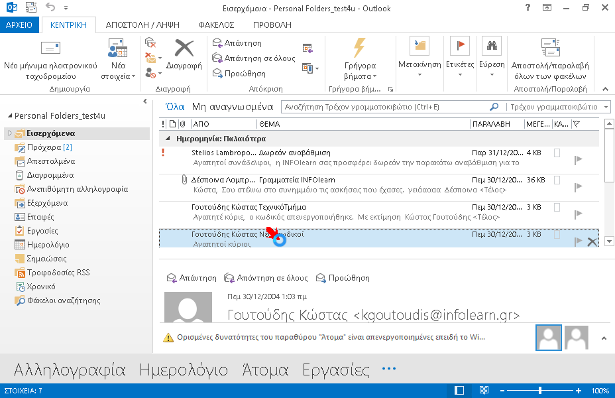Screen dimensions: 615x398
Task: Delete the selected message with X icon
Action: 592,241
